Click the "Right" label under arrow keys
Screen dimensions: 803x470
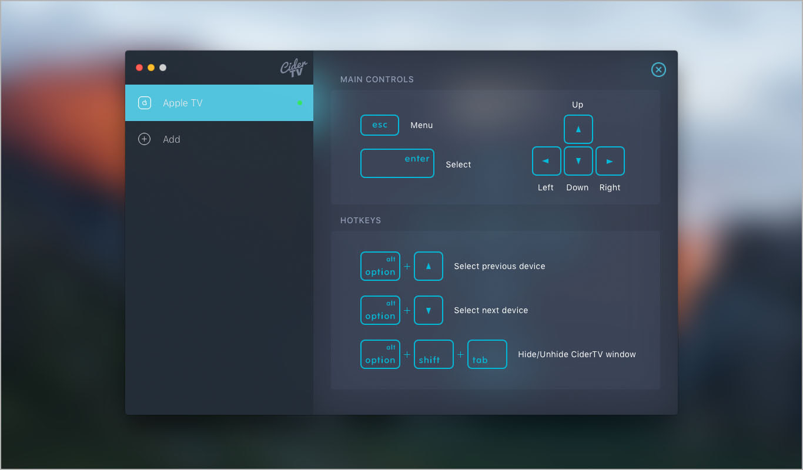pyautogui.click(x=610, y=187)
